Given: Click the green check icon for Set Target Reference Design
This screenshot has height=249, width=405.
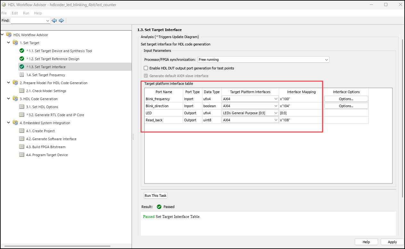Looking at the screenshot, I should click(x=22, y=59).
